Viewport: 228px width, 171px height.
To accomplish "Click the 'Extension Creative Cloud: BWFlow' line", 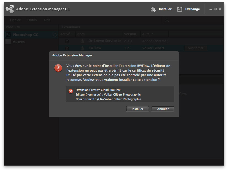I will [98, 90].
